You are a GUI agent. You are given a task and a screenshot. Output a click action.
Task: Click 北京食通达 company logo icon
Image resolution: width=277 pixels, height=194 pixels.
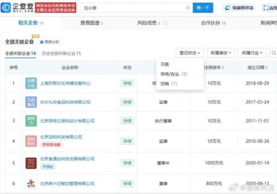point(31,162)
